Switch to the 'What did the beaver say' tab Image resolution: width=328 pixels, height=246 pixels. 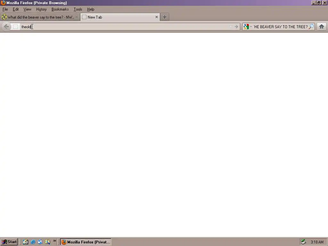pyautogui.click(x=40, y=17)
